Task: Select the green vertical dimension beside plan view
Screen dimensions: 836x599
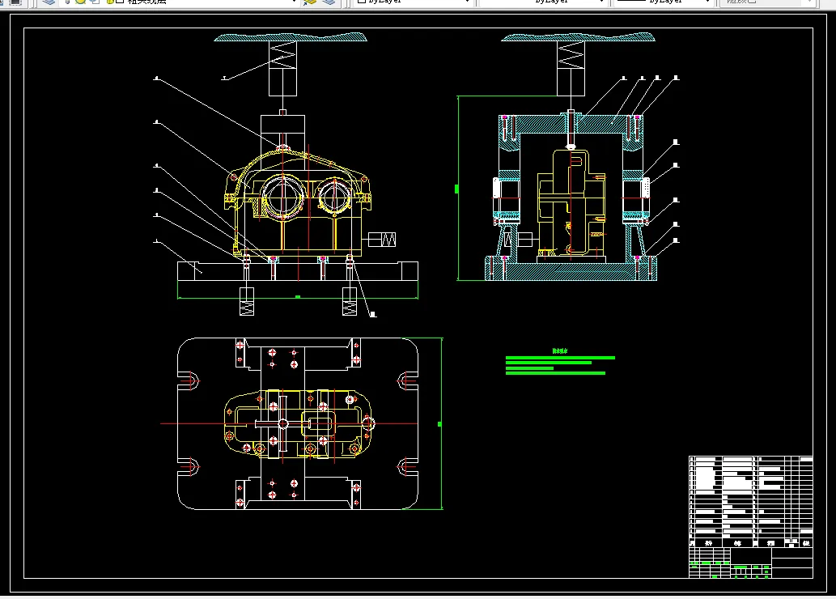Action: 440,423
